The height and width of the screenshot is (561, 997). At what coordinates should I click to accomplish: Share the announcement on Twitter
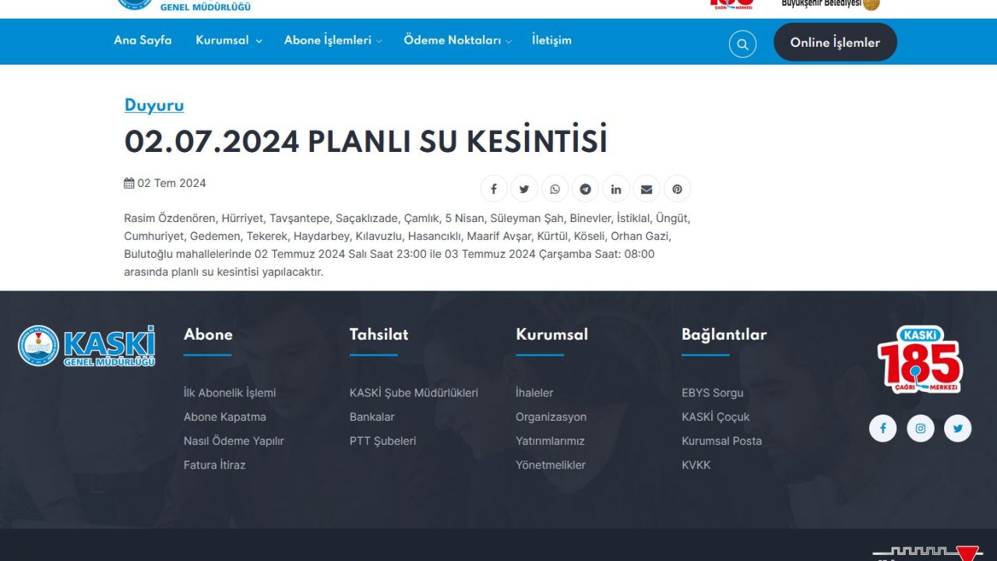523,189
